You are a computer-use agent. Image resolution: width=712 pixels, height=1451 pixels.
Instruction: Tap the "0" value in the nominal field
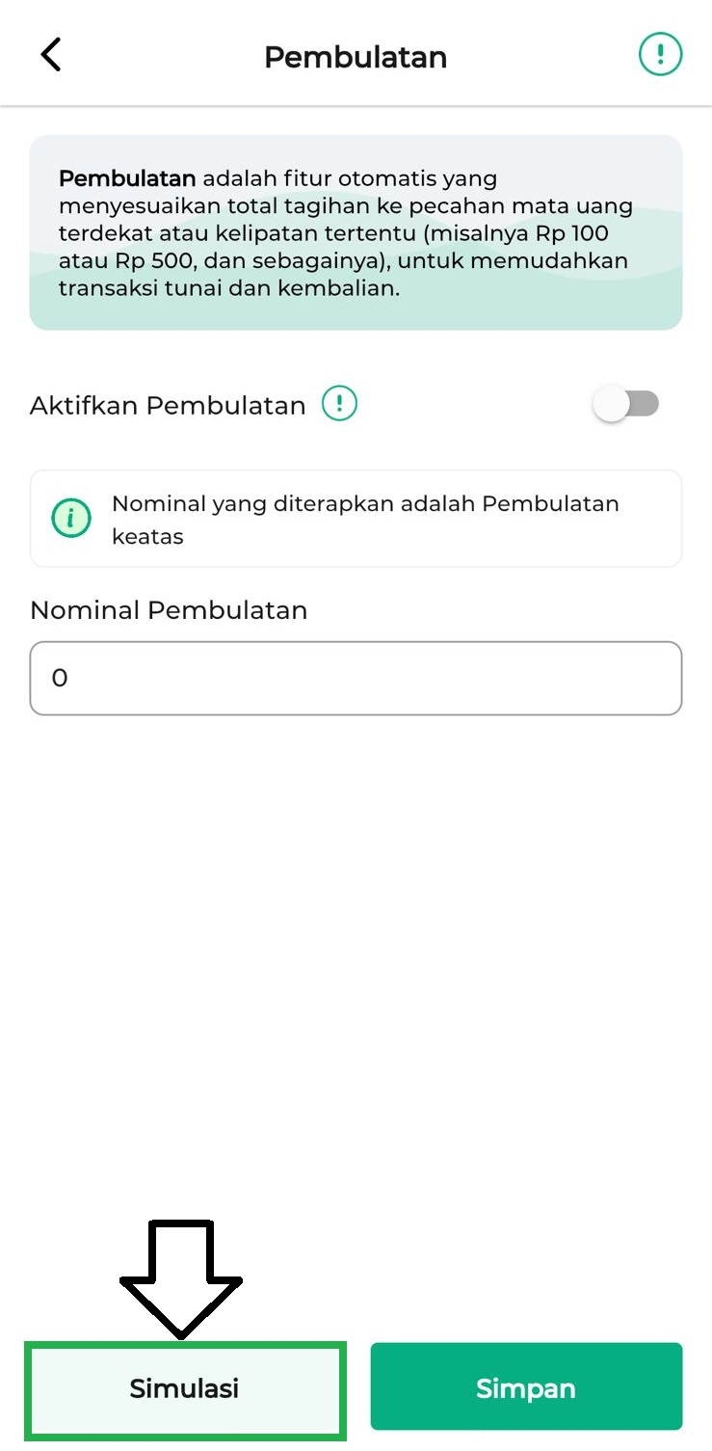click(x=60, y=678)
